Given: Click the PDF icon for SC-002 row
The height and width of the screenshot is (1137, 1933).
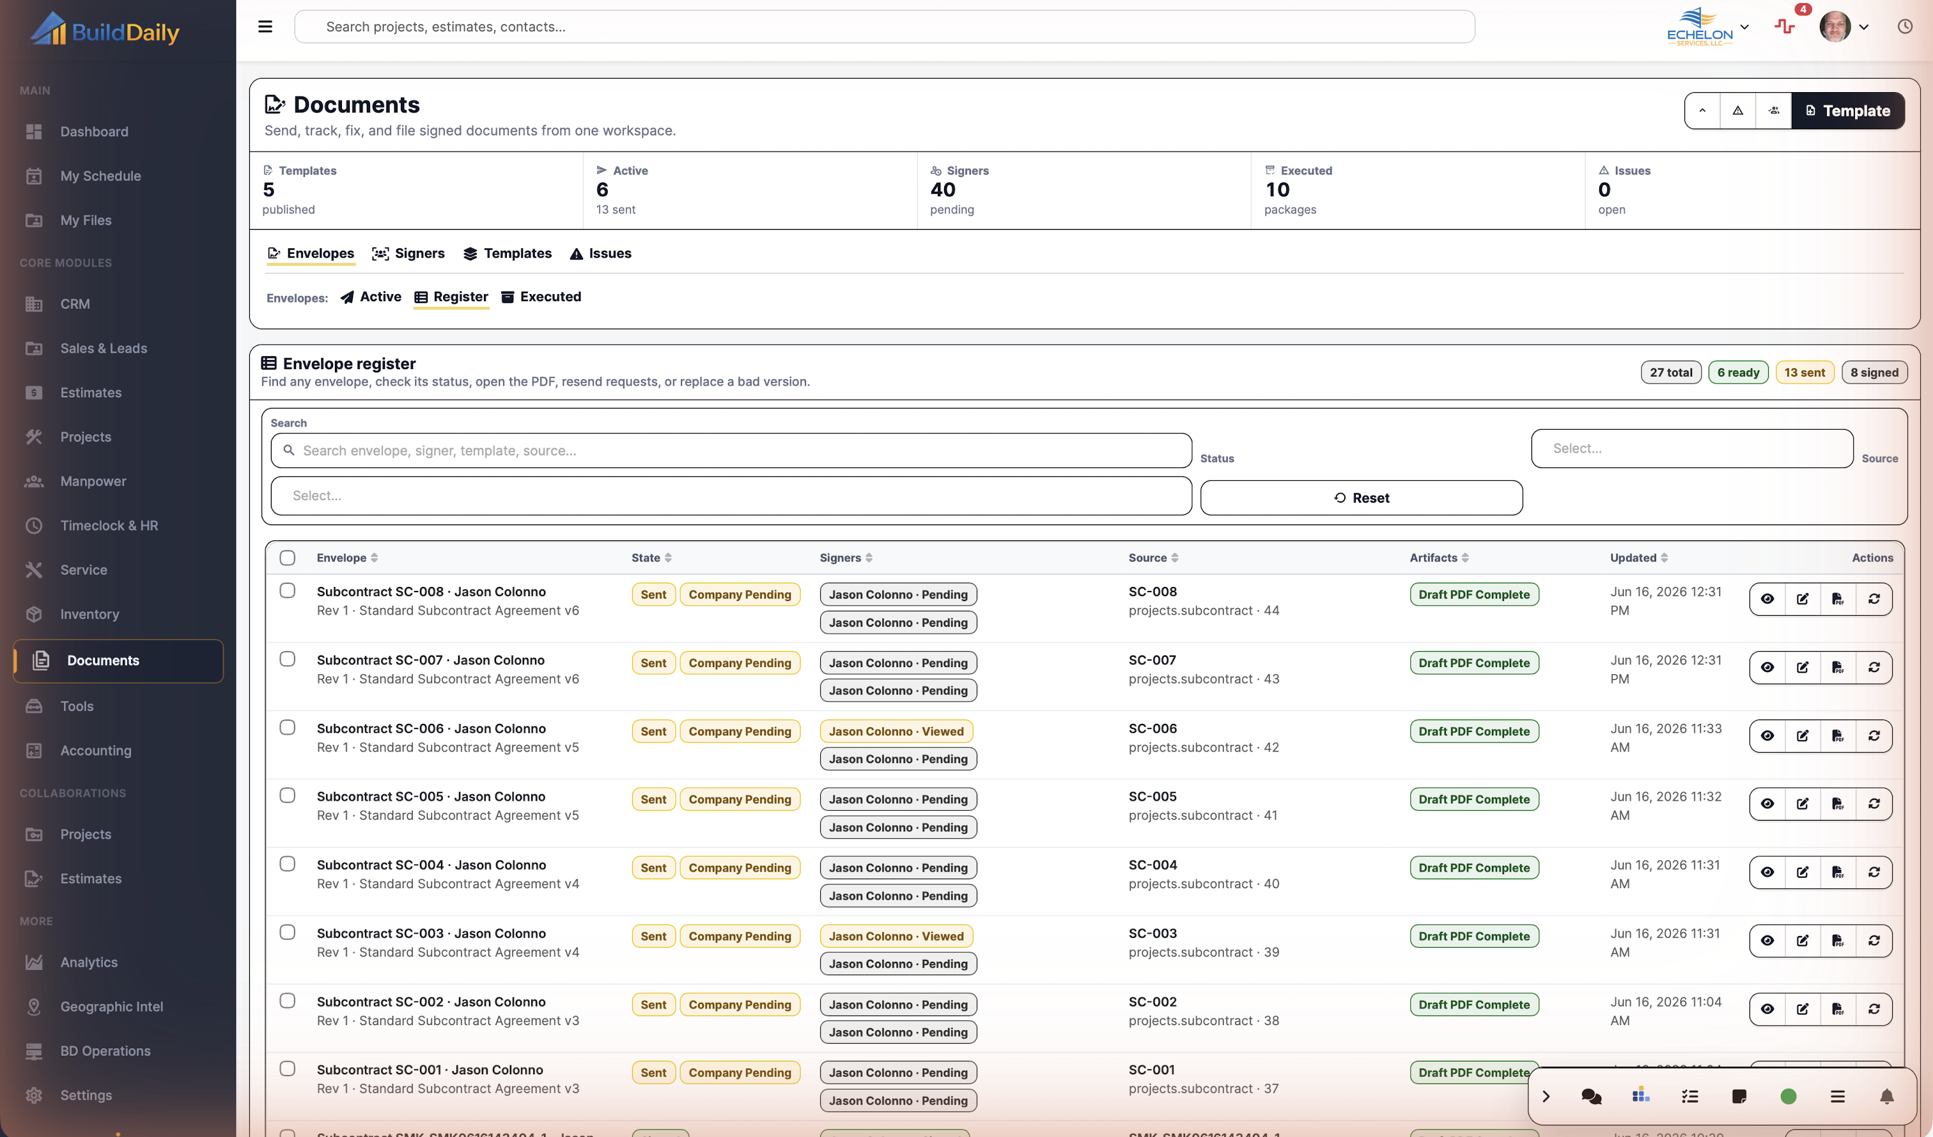Looking at the screenshot, I should tap(1838, 1009).
